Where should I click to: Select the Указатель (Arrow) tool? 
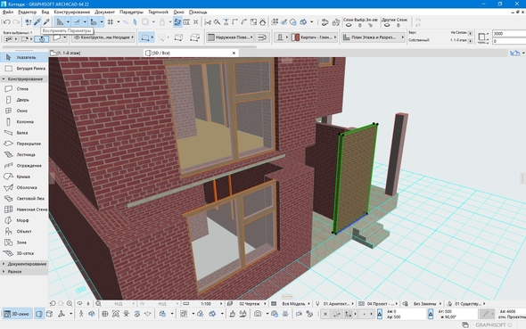[x=24, y=57]
